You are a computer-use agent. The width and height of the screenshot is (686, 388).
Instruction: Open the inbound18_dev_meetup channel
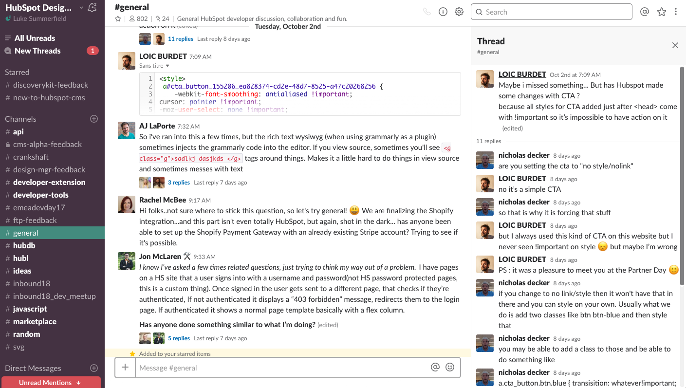(52, 296)
